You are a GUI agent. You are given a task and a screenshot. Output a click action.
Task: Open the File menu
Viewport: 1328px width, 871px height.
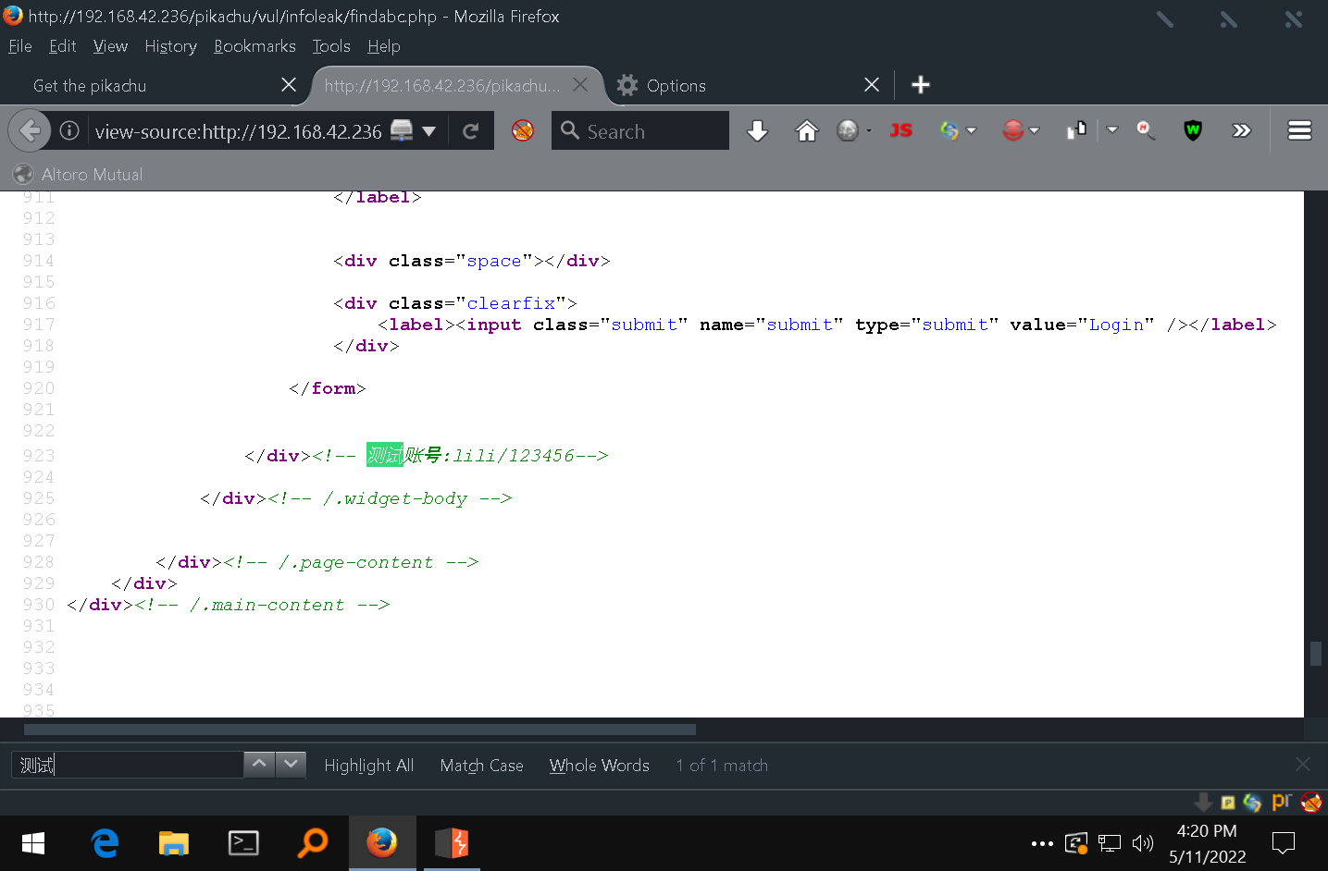click(20, 46)
